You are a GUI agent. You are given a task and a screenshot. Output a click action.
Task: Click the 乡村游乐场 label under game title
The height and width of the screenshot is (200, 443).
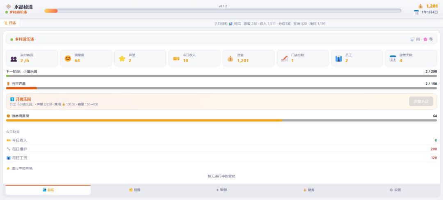[x=18, y=12]
